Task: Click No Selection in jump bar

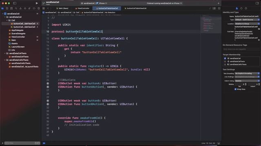Action: coord(110,13)
